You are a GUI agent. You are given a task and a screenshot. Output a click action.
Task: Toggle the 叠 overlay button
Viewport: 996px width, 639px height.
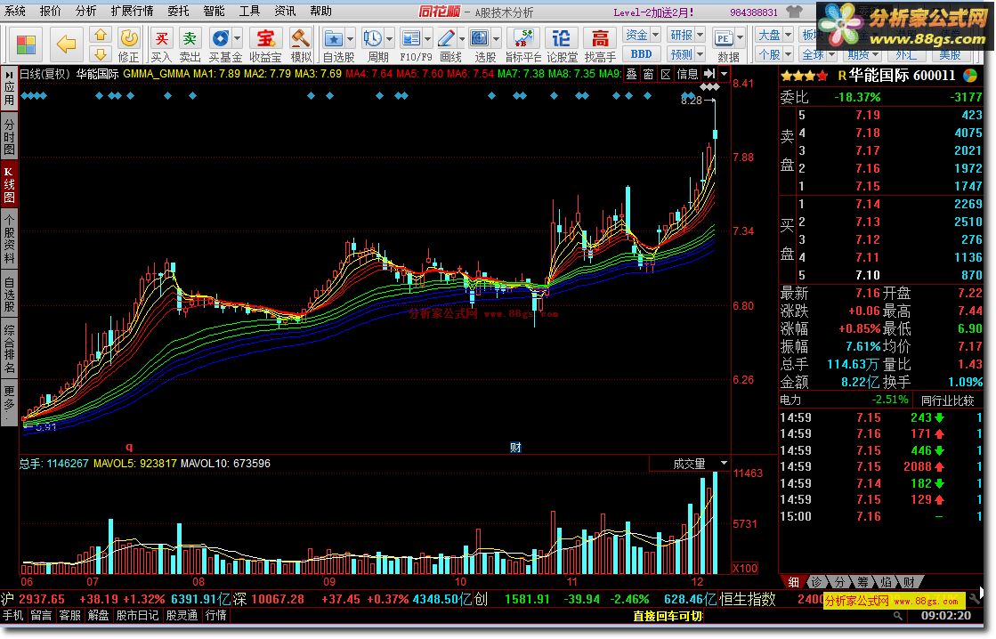point(631,75)
